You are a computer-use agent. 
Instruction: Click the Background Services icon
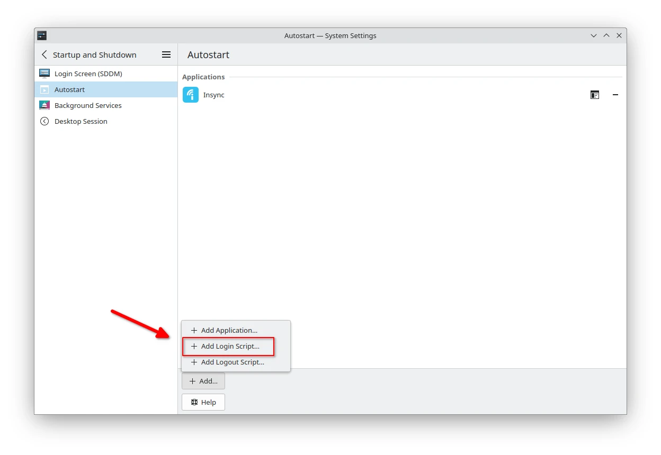(44, 105)
